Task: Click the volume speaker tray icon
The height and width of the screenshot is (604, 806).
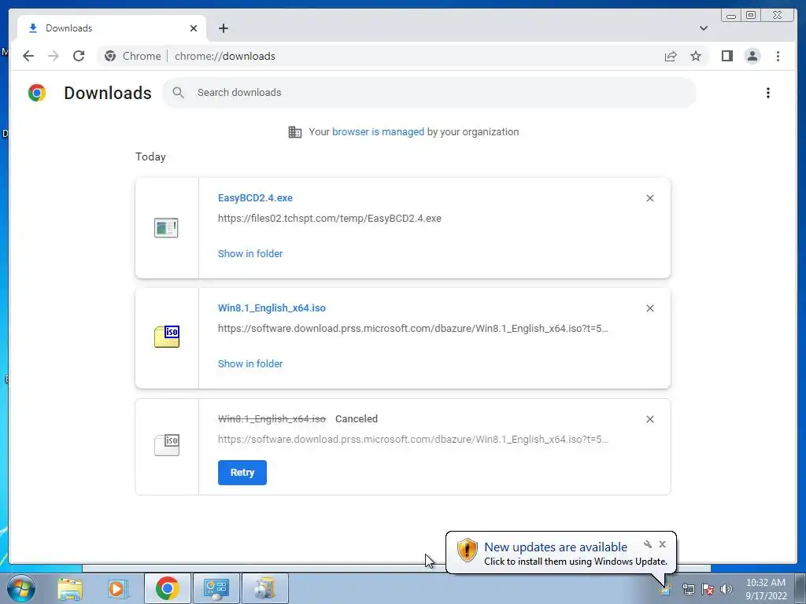Action: pyautogui.click(x=727, y=589)
